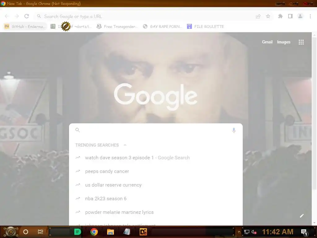Viewport: 317px width, 238px height.
Task: Go back with the browser back arrow
Action: (x=7, y=16)
